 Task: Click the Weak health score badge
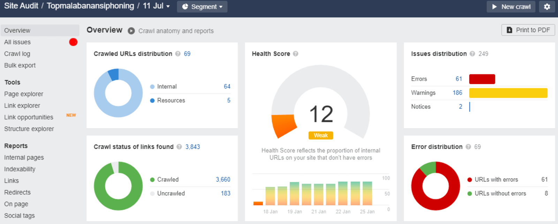click(321, 136)
